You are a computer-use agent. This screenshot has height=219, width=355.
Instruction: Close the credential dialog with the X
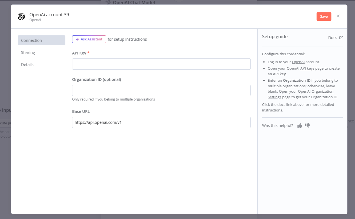338,16
